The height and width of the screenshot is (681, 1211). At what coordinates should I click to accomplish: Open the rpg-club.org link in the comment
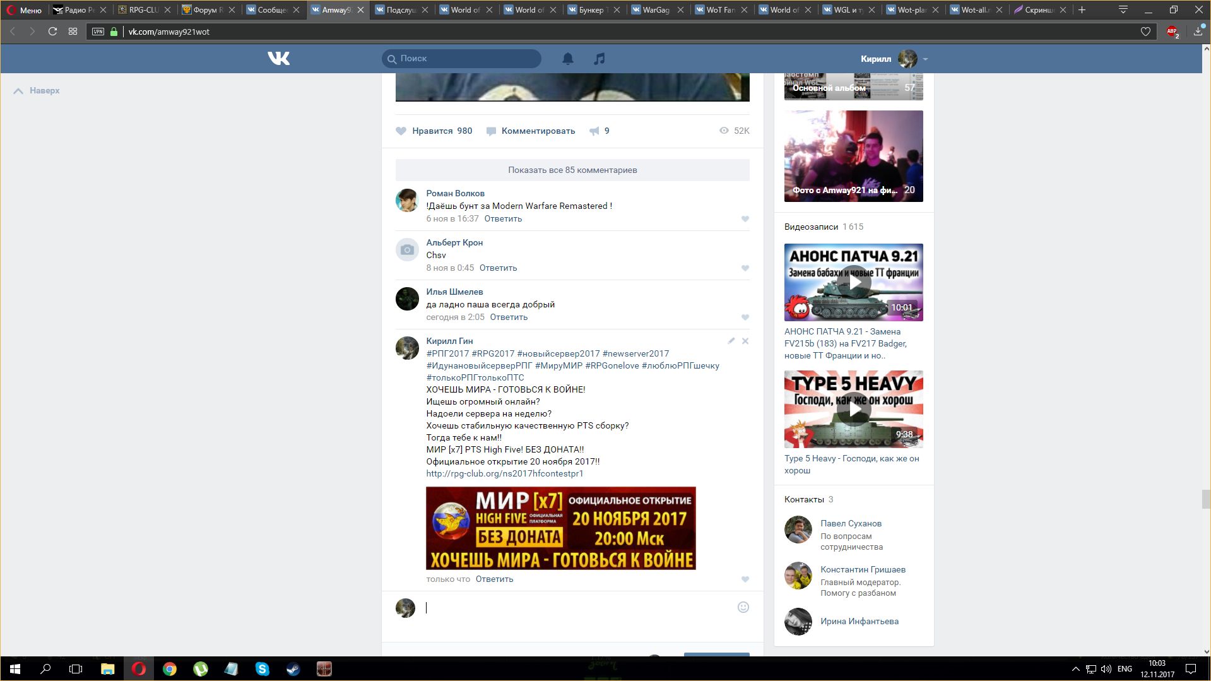coord(504,474)
